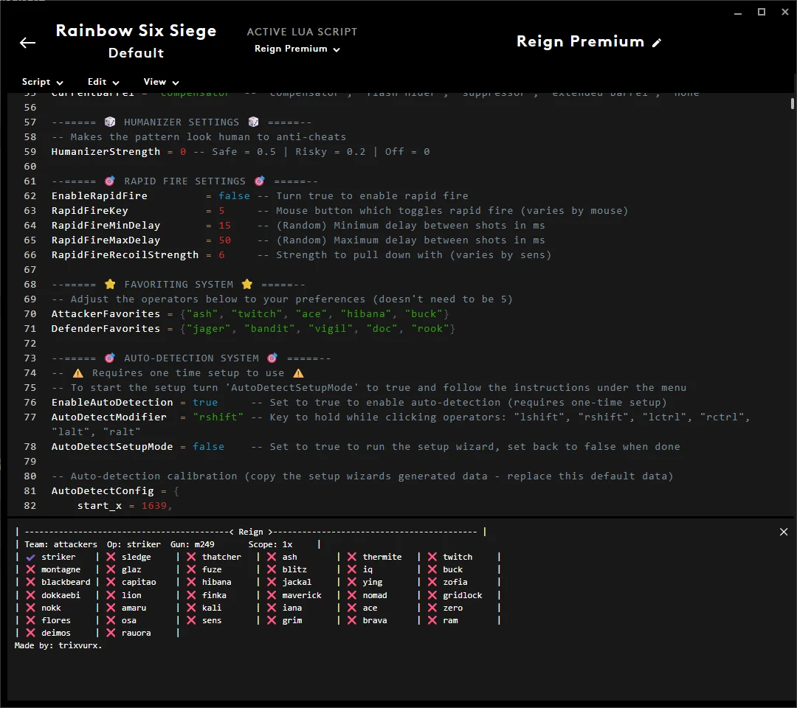Open the Active Lua Script dropdown
Image resolution: width=797 pixels, height=708 pixels.
click(x=297, y=49)
